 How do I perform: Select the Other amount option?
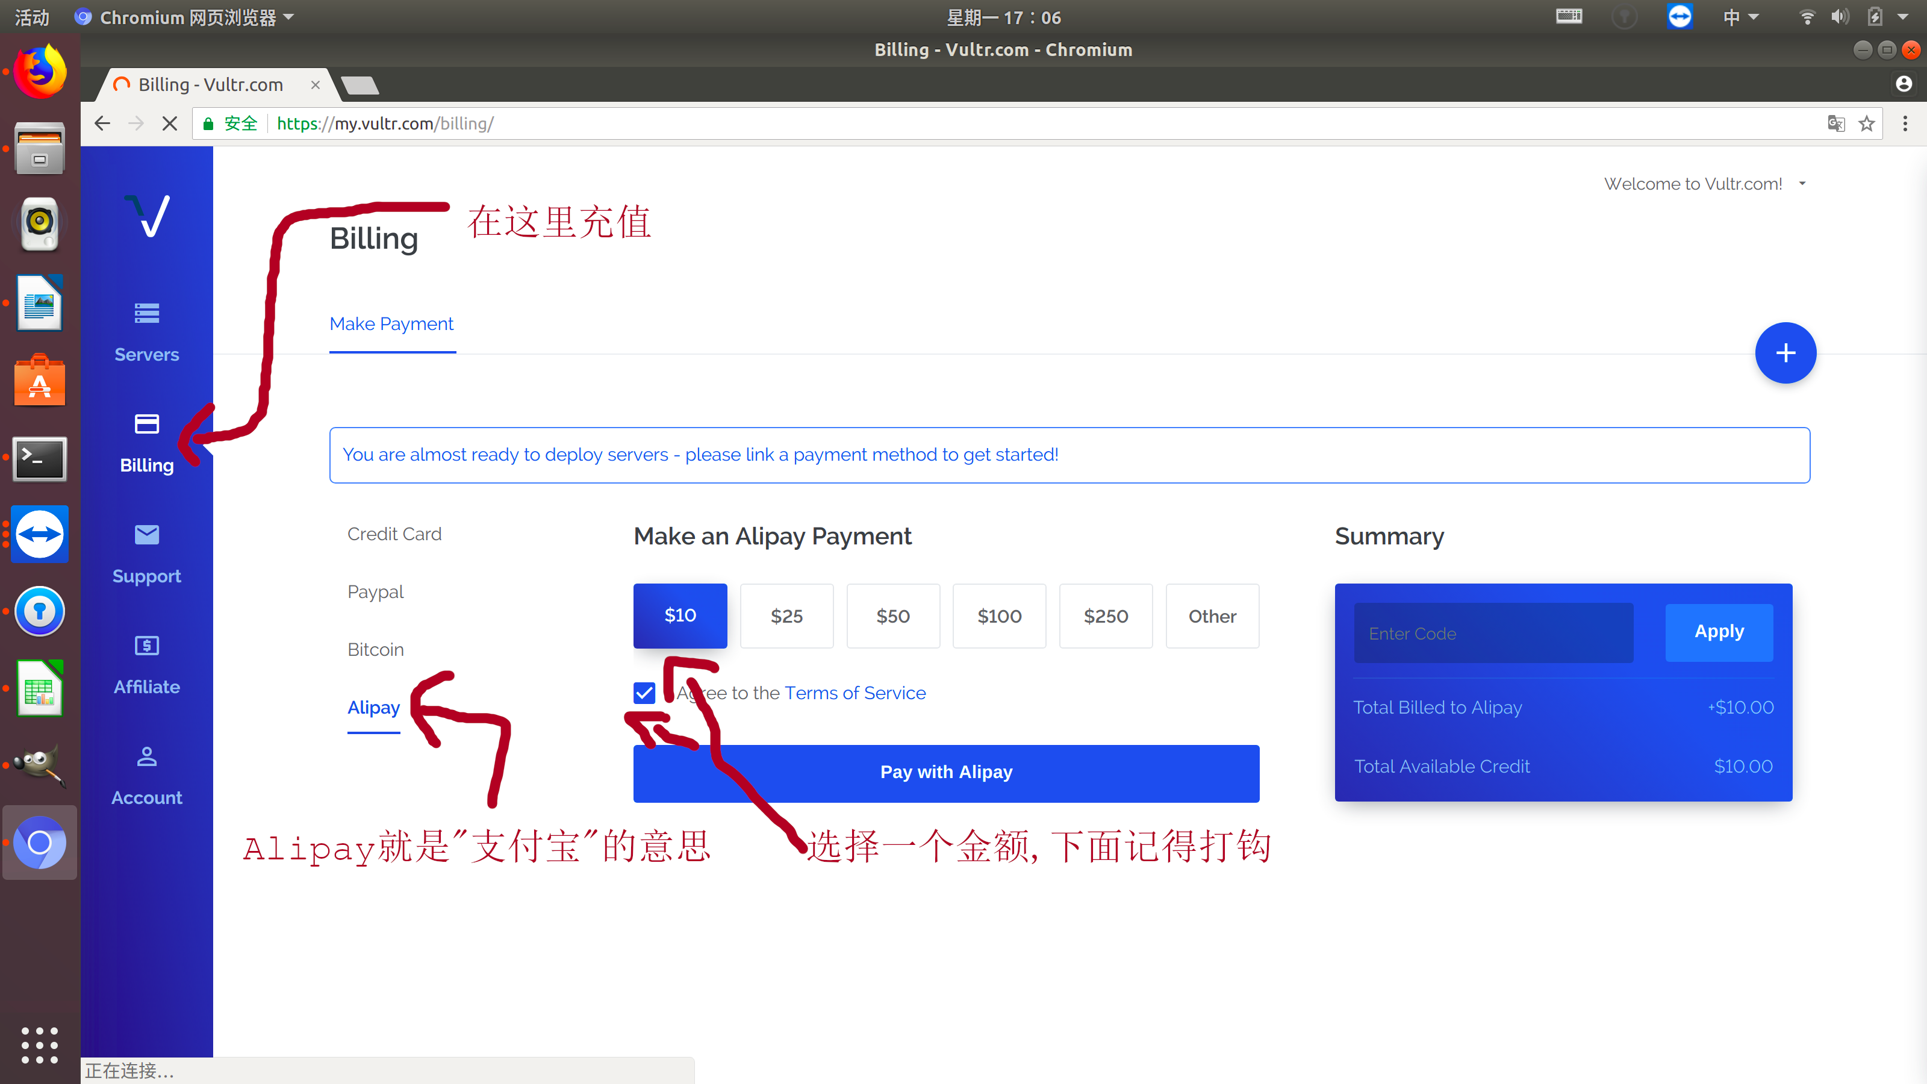coord(1212,615)
